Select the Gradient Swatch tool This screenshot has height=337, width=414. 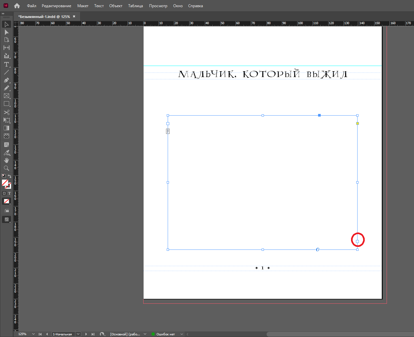tap(6, 128)
